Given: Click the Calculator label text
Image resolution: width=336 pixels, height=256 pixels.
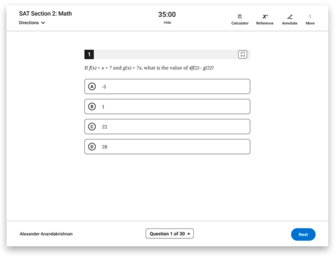Looking at the screenshot, I should (x=240, y=23).
